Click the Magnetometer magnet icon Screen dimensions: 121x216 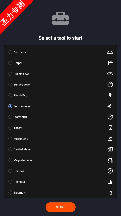tap(110, 160)
